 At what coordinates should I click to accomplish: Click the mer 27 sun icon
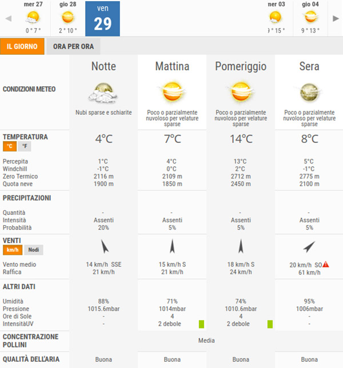tap(33, 17)
